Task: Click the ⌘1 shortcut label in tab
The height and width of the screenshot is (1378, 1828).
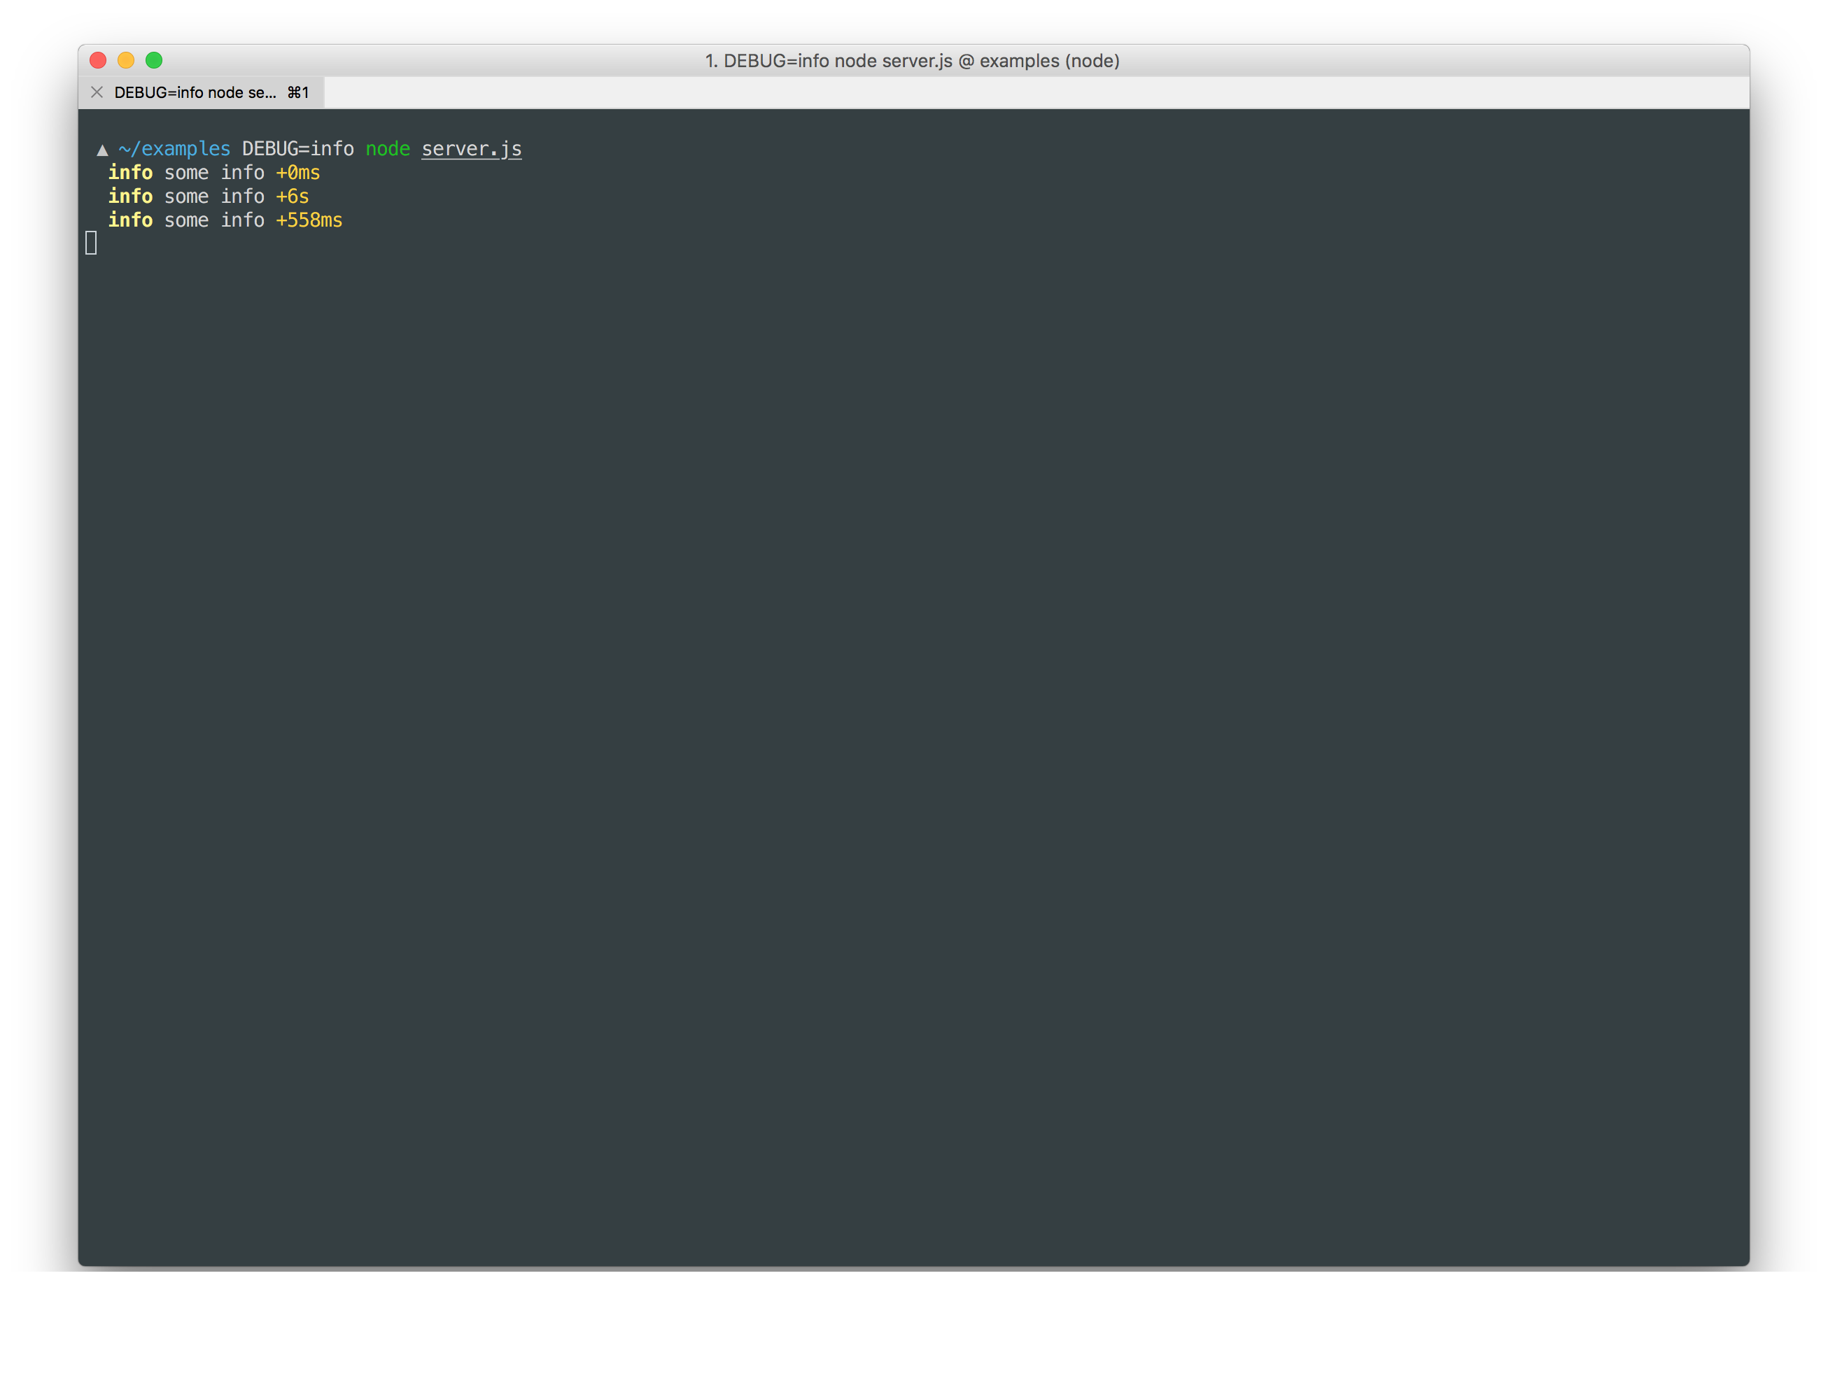Action: coord(298,92)
